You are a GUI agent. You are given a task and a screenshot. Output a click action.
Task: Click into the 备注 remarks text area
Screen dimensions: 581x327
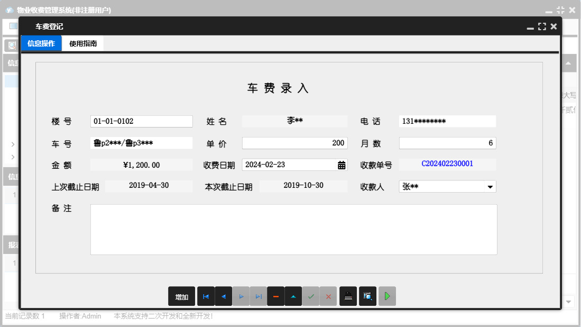[293, 230]
